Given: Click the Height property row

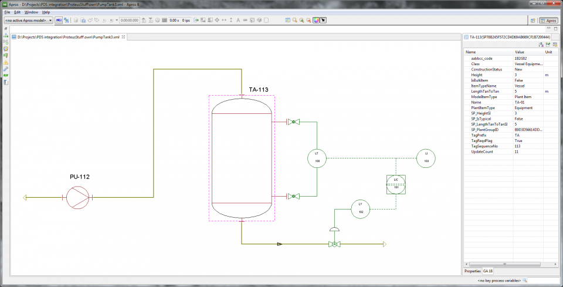Looking at the screenshot, I should pos(511,75).
